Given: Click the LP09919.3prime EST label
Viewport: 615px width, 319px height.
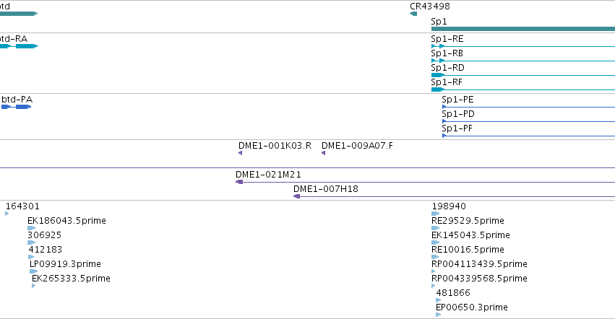Looking at the screenshot, I should [65, 264].
